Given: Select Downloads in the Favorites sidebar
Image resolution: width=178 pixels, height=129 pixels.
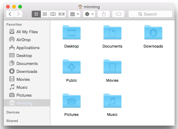Looking at the screenshot, I should pos(27,71).
